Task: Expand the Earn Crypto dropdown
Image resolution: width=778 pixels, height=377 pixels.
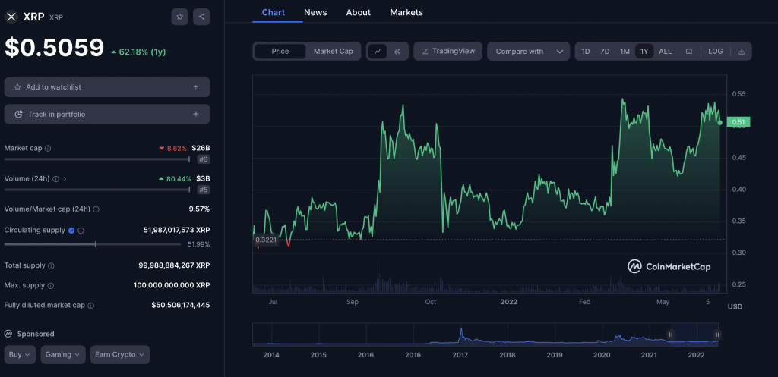Action: 120,355
